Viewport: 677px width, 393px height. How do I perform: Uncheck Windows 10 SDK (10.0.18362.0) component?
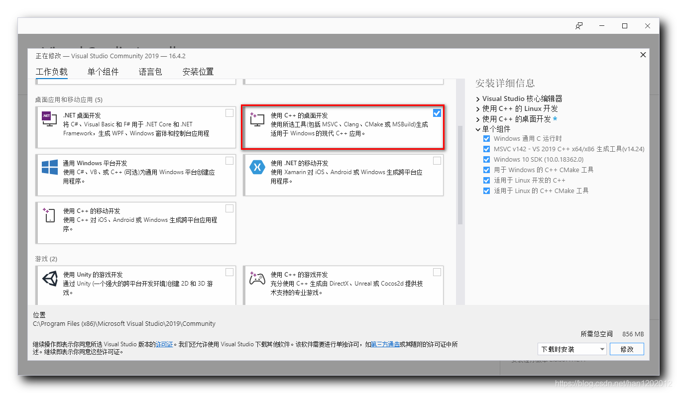[486, 160]
